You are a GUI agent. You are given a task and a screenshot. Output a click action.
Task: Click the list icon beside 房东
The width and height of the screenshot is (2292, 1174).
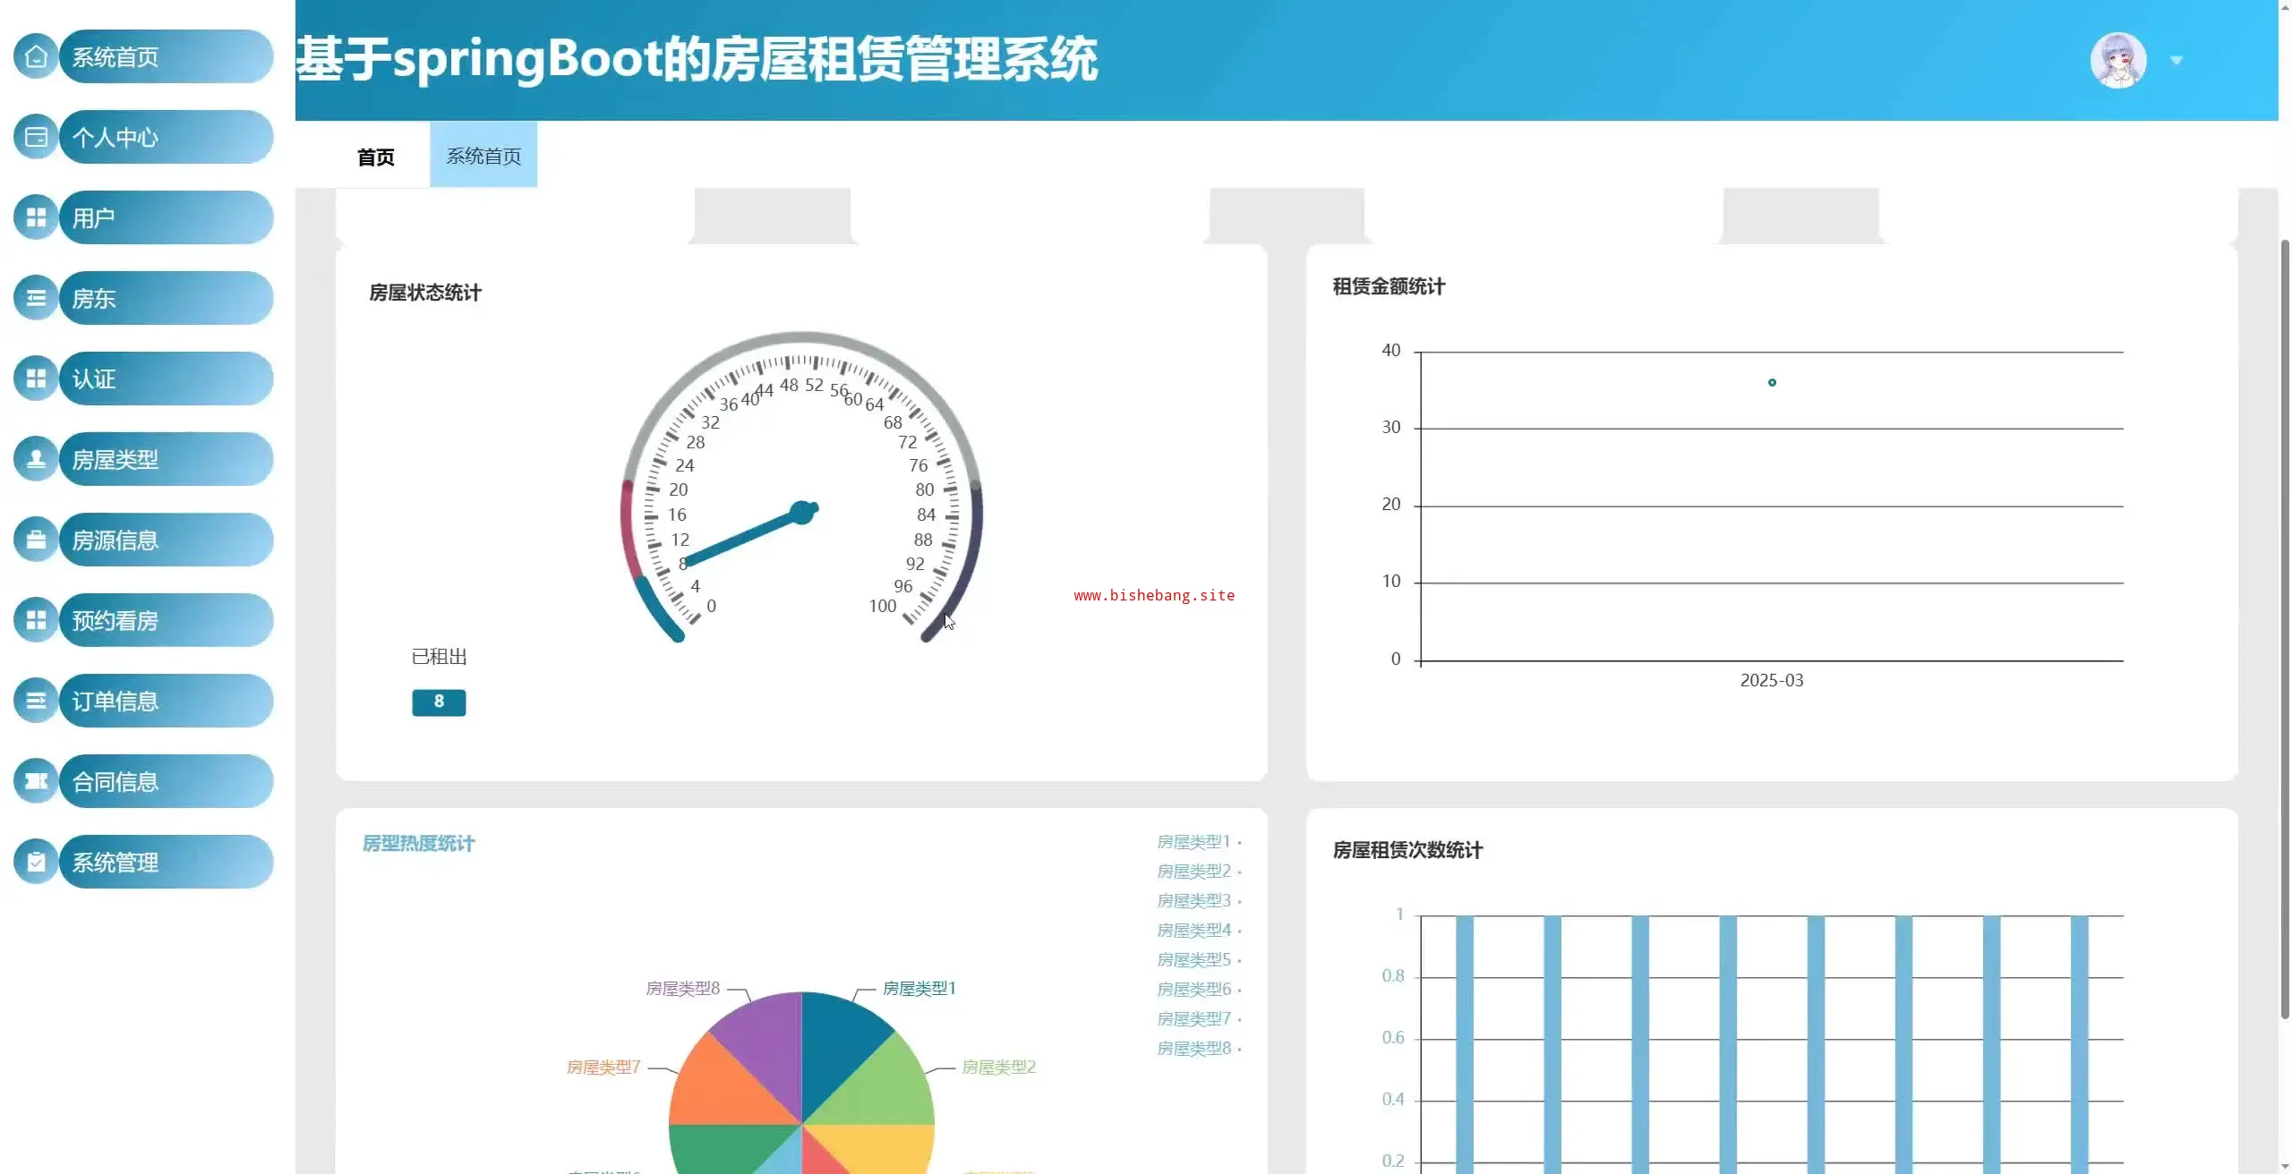[x=36, y=298]
